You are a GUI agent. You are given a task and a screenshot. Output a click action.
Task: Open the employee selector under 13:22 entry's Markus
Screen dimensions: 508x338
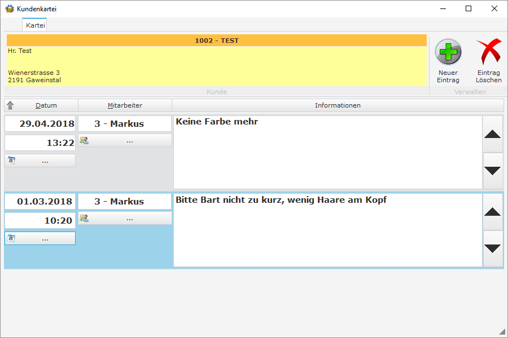tap(125, 141)
